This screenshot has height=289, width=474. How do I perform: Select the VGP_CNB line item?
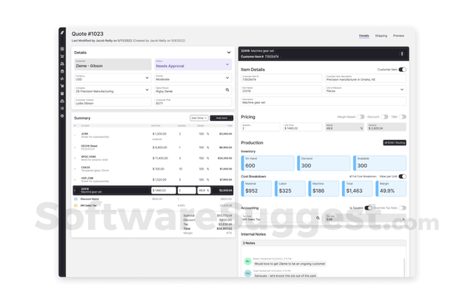pos(153,179)
